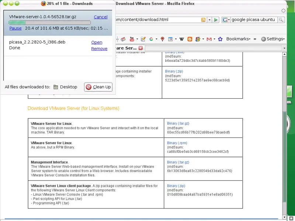Click the scrollbar up arrow
The image size is (295, 221).
284,54
